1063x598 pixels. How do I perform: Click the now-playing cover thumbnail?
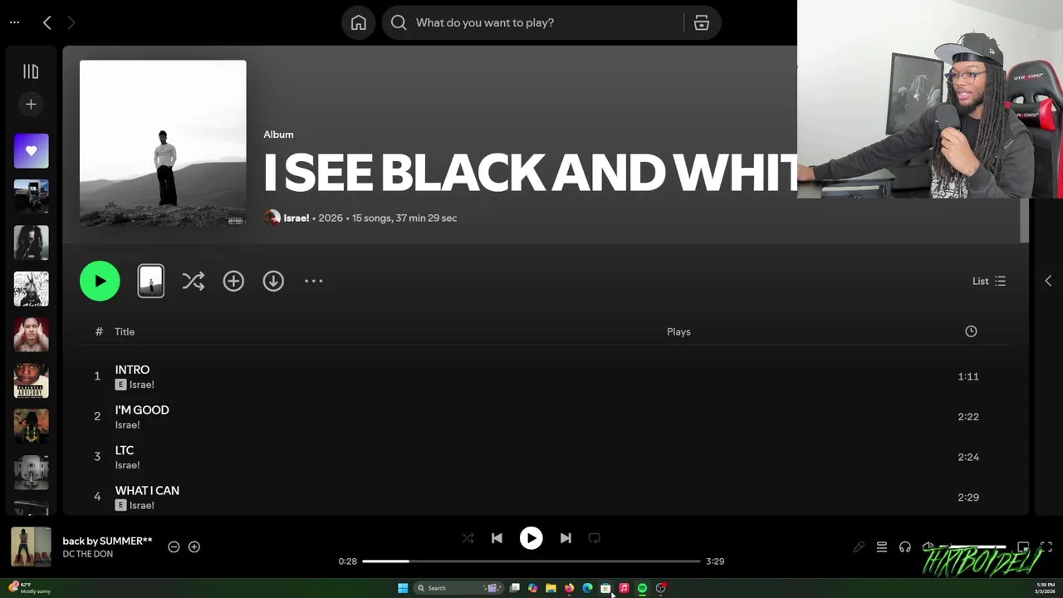click(x=31, y=547)
